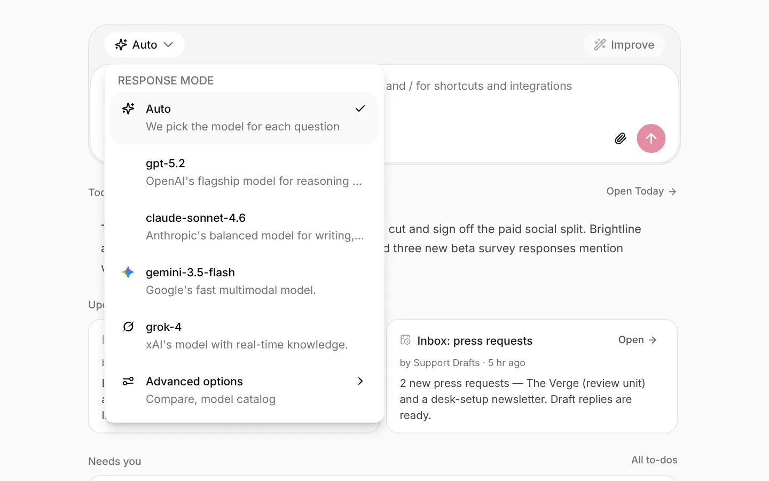View All to-dos link
This screenshot has height=481, width=769.
(x=654, y=460)
